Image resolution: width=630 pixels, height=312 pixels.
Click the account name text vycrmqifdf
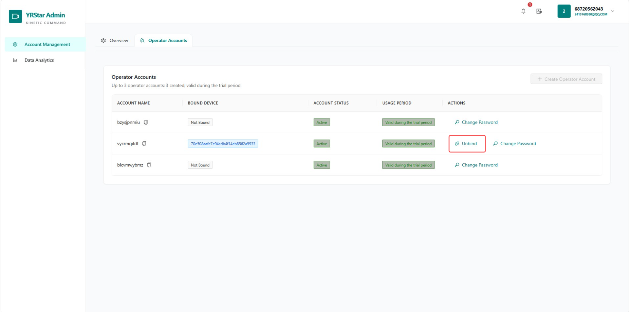tap(128, 144)
